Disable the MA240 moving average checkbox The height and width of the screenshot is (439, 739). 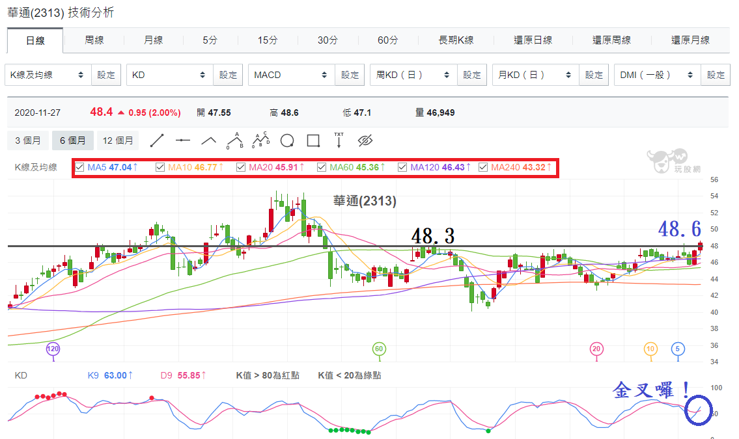[483, 167]
